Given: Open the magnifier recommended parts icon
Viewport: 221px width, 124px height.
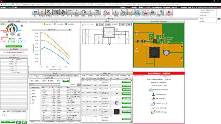Looking at the screenshot, I should 49,12.
